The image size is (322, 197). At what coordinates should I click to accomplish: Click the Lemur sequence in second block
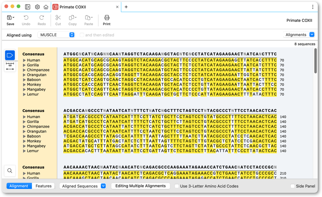tap(170, 151)
